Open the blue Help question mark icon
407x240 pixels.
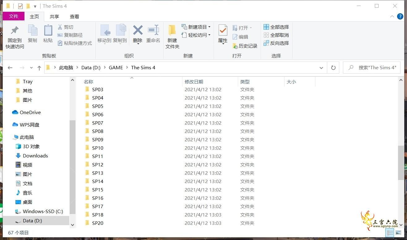click(400, 16)
